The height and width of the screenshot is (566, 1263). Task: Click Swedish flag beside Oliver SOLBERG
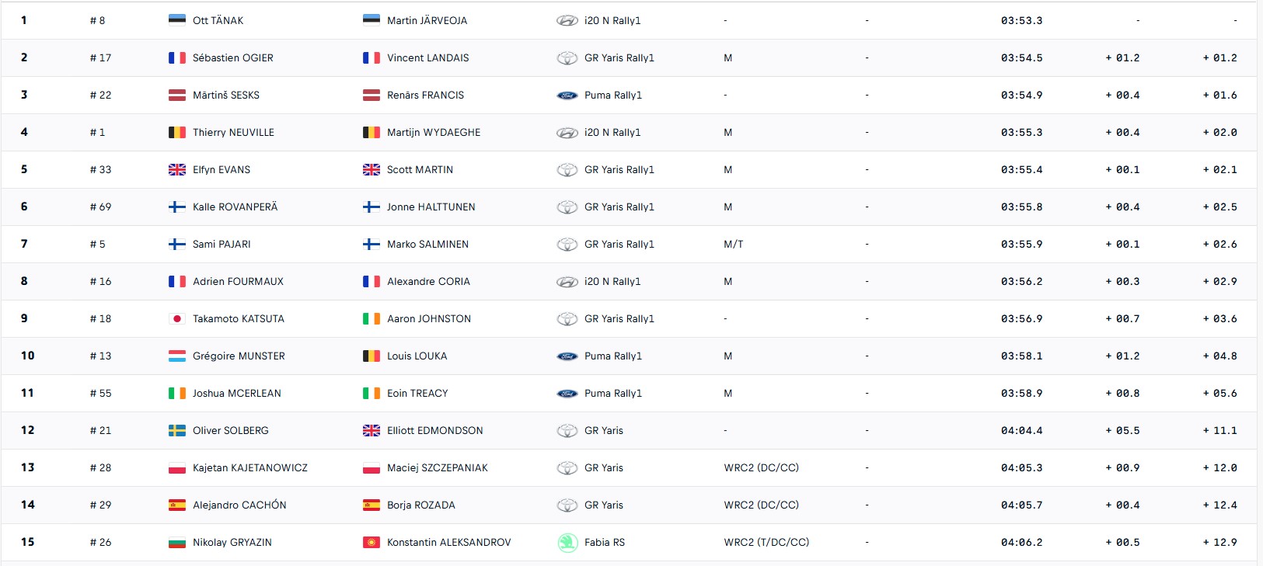tap(177, 431)
